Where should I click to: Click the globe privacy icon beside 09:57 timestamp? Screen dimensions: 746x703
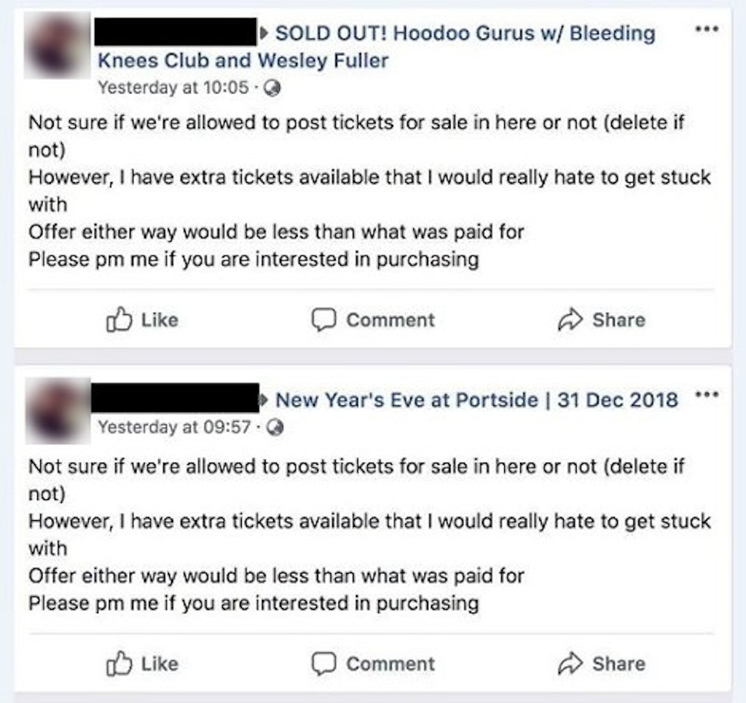click(273, 428)
